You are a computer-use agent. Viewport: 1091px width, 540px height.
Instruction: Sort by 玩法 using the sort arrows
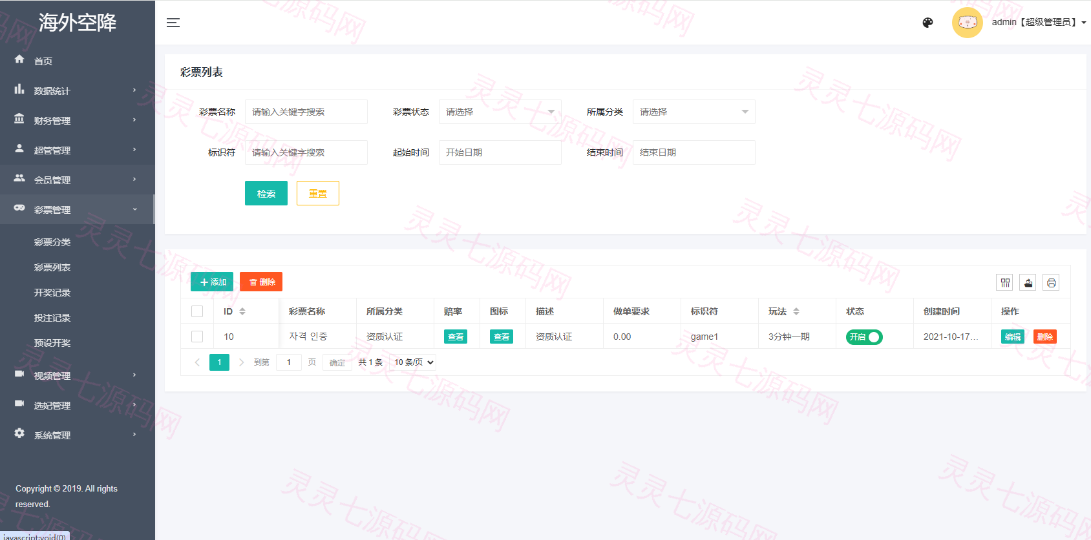click(796, 311)
